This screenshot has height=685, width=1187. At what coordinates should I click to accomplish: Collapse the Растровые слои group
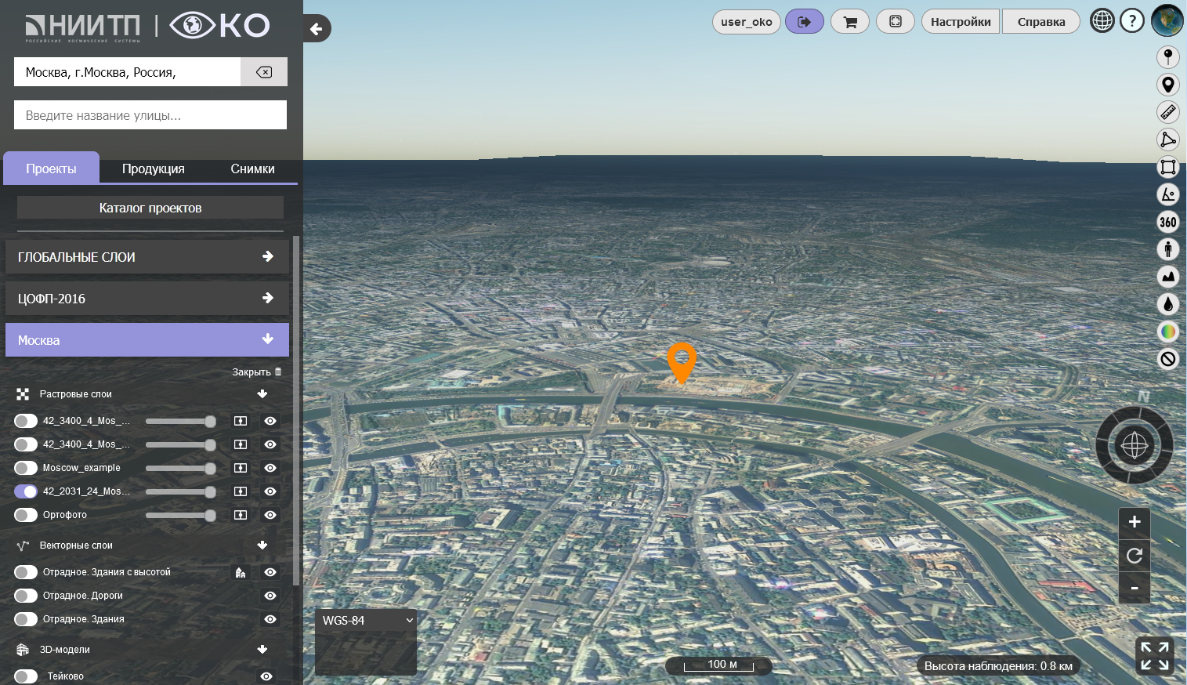click(262, 394)
